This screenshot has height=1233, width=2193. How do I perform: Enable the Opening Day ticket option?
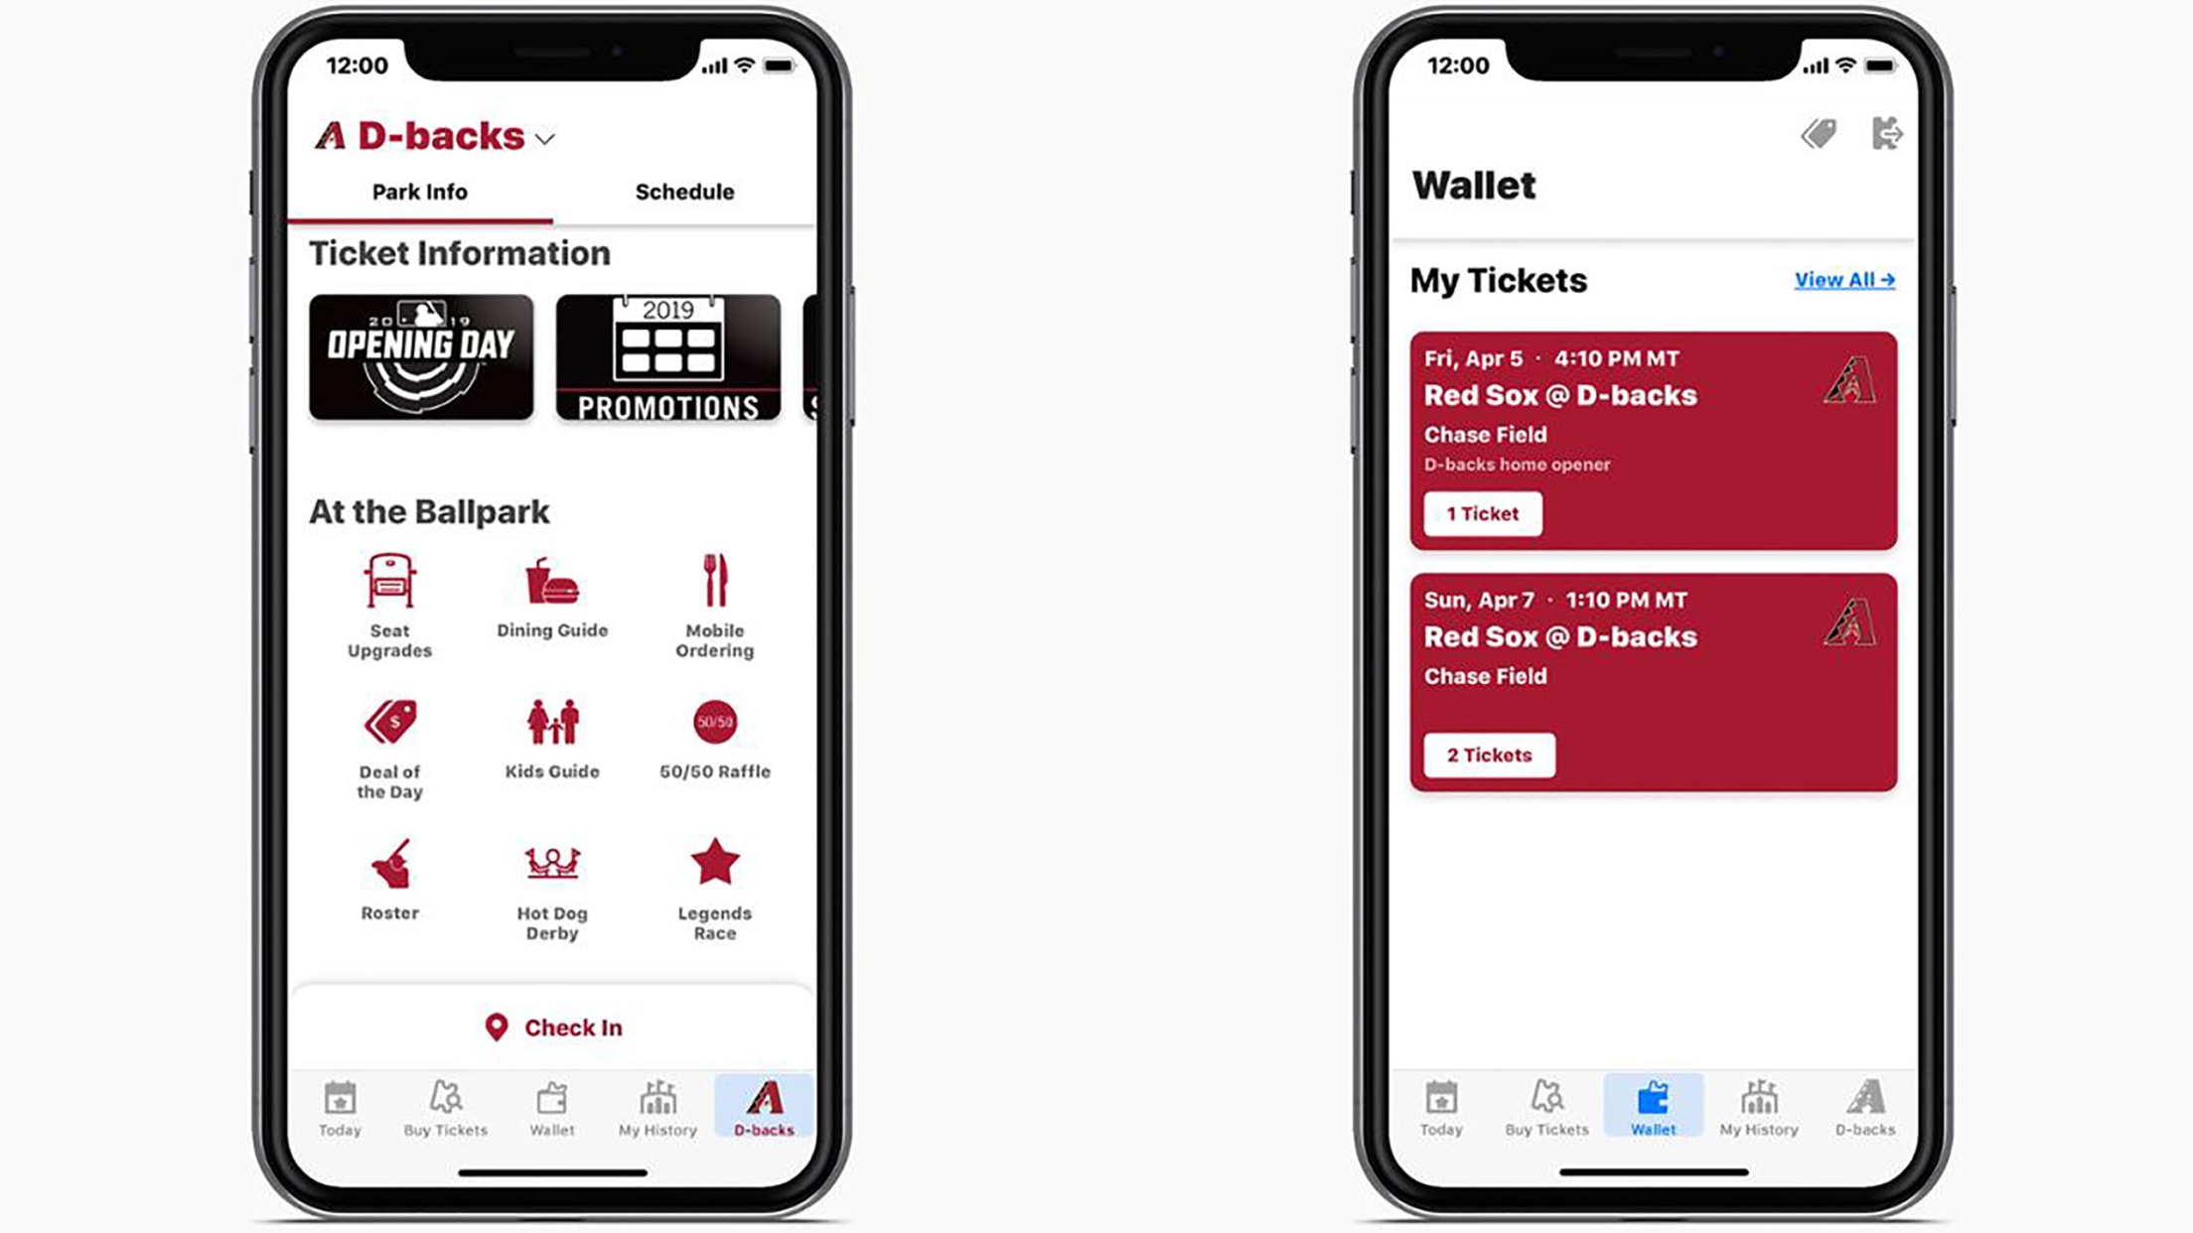[x=422, y=356]
